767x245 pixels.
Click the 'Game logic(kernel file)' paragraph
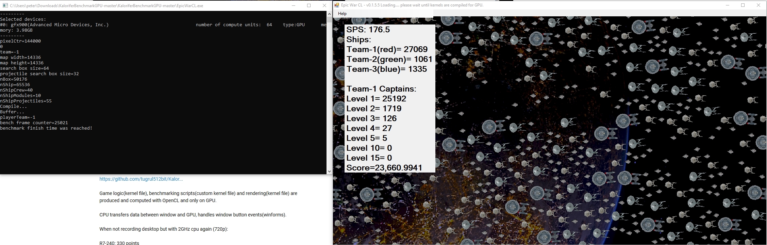[x=198, y=197]
